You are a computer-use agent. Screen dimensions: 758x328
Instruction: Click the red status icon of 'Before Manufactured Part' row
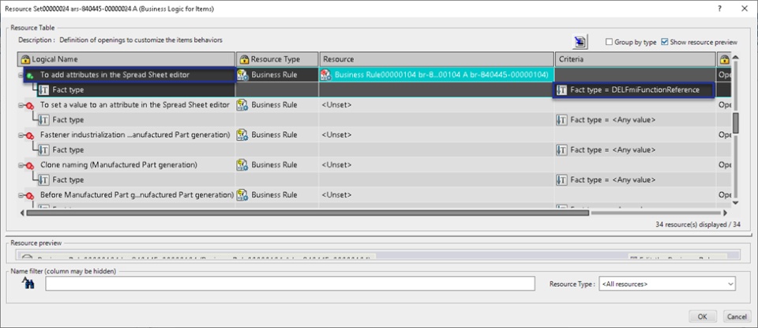(29, 195)
